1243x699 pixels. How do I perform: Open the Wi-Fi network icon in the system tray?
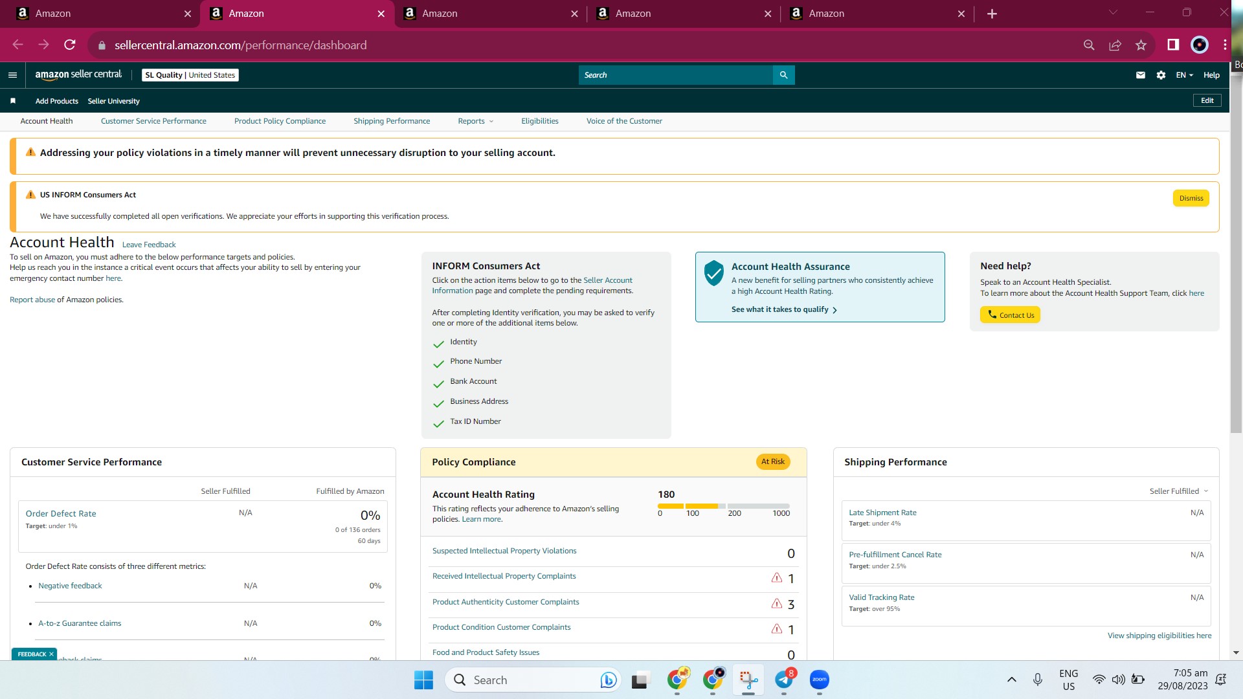click(1099, 680)
